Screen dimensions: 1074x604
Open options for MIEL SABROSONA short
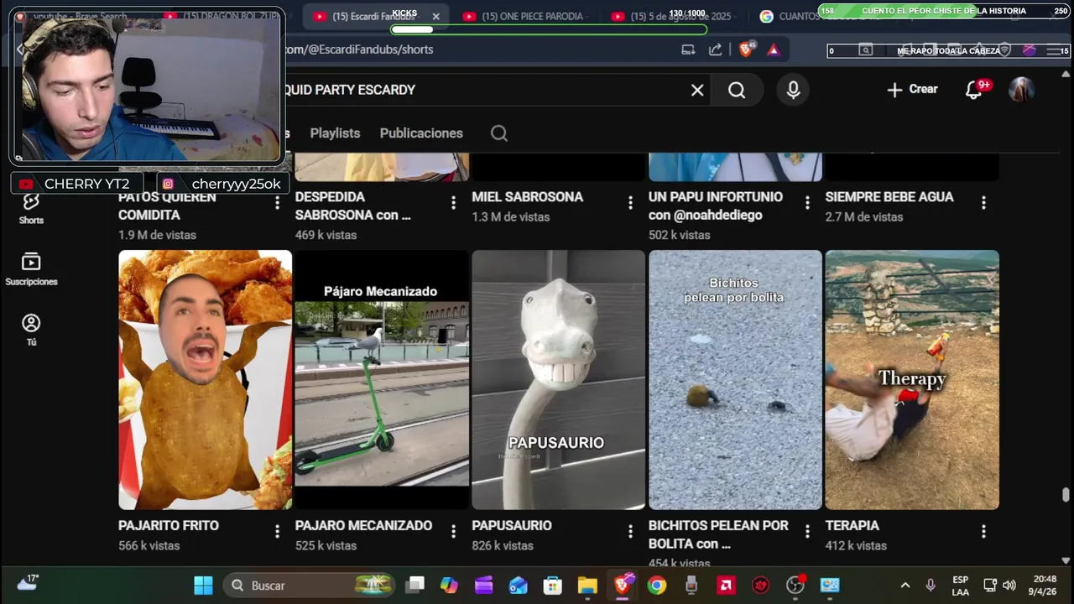click(x=630, y=202)
